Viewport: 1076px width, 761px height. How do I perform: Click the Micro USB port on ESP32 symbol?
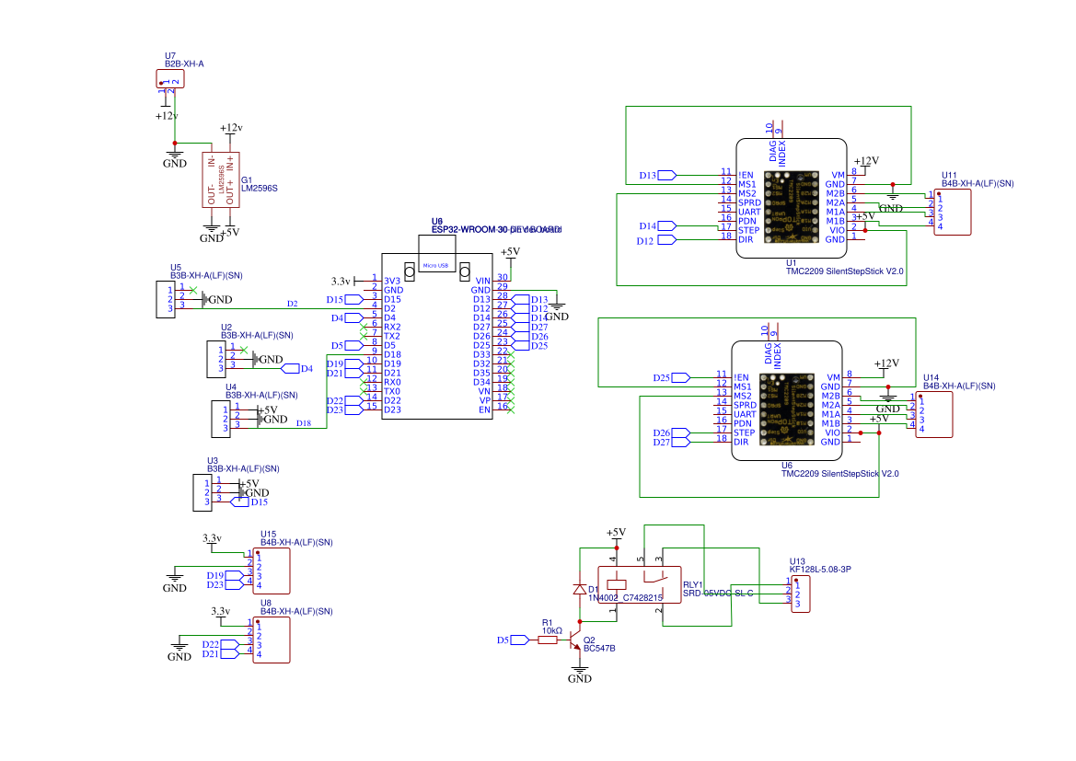point(437,254)
